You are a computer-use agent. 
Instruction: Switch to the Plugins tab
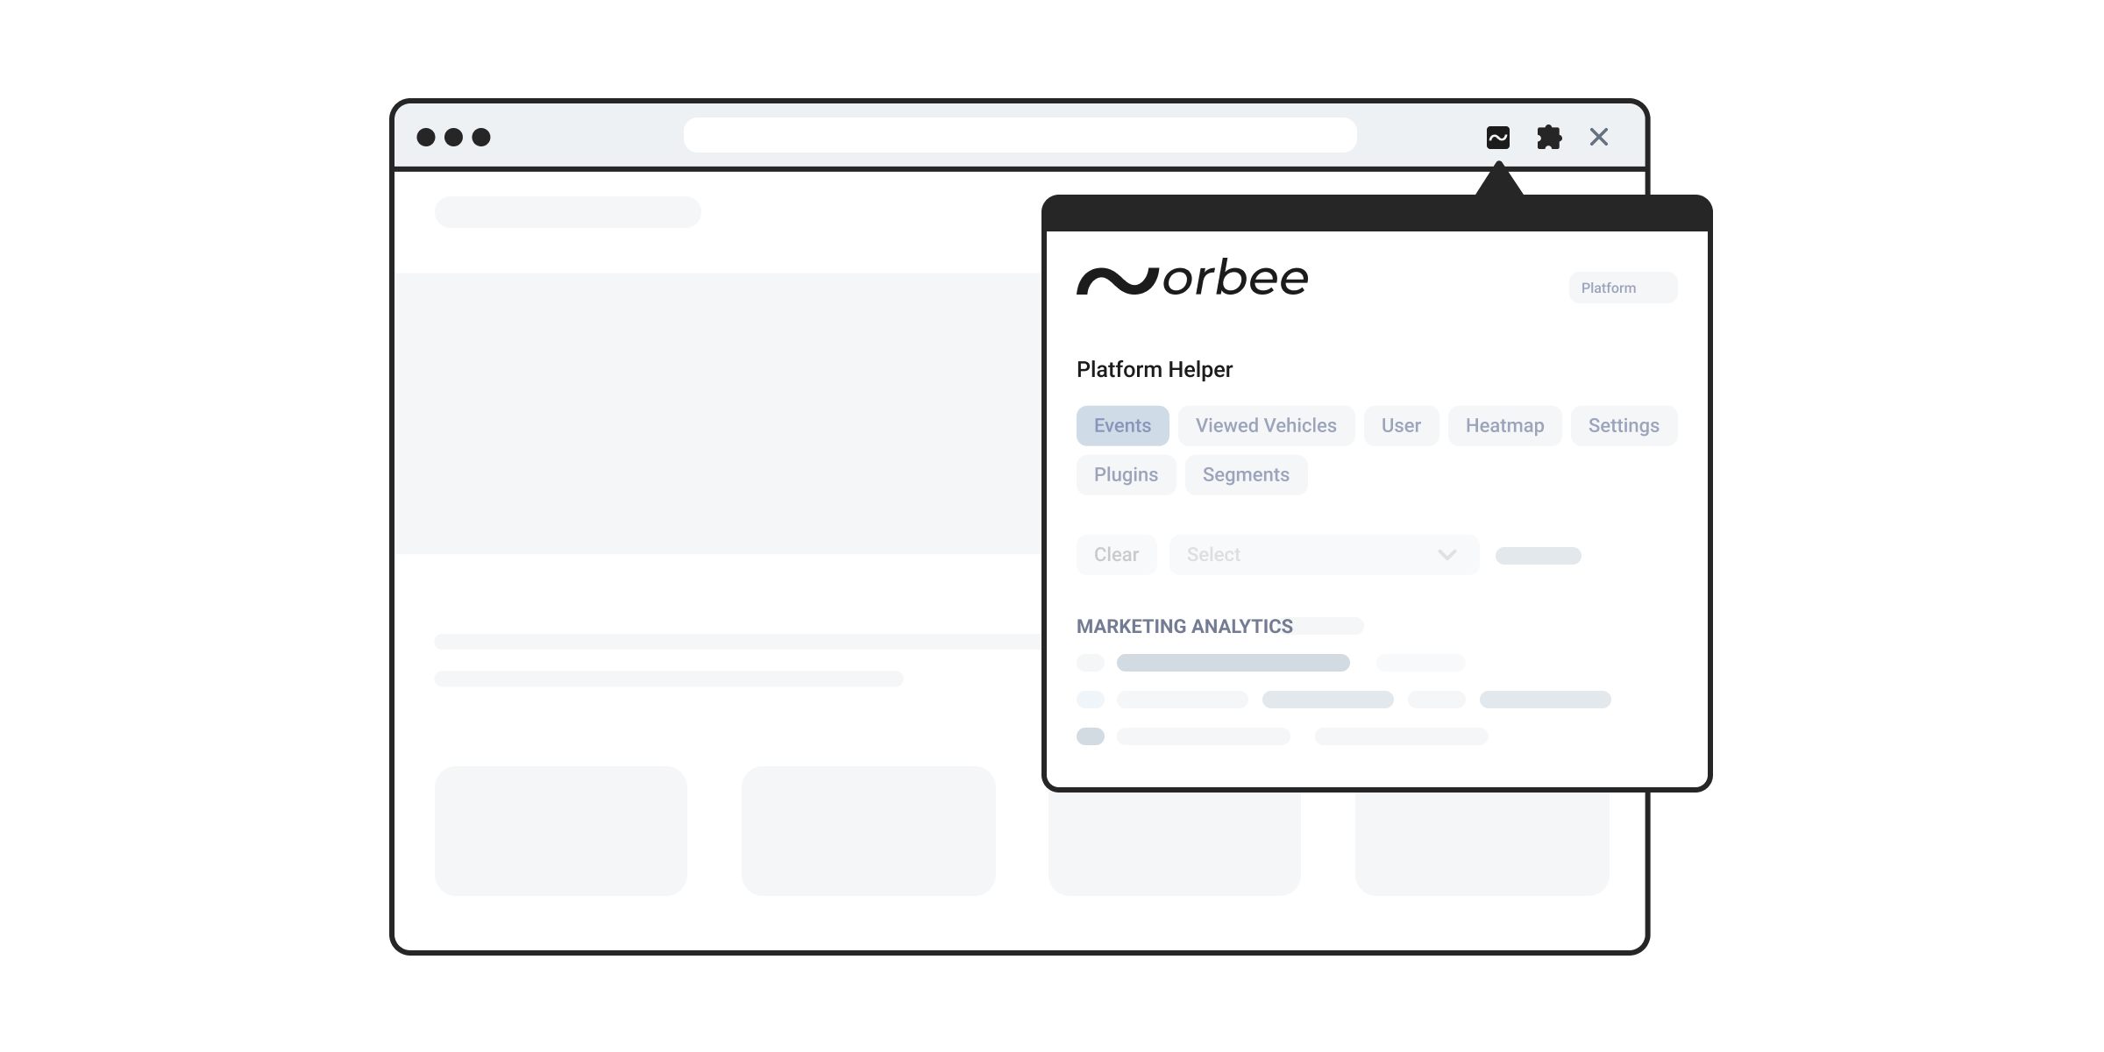(1126, 475)
